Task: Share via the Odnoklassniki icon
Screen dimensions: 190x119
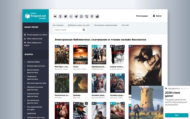Action: [x=60, y=16]
